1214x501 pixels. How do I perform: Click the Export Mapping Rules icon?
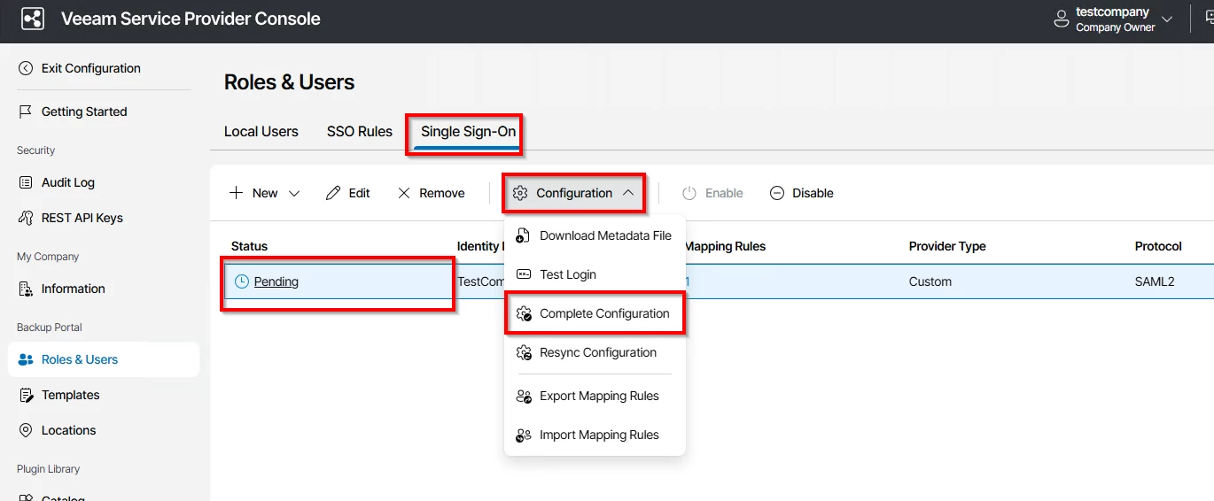(x=524, y=396)
